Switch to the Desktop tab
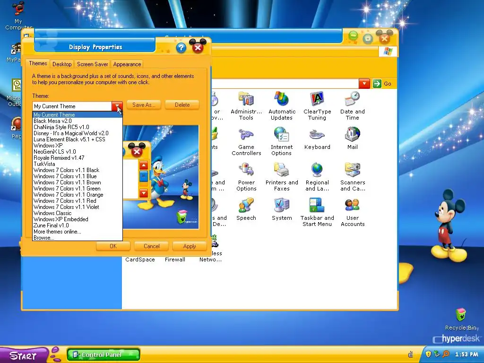484x363 pixels. tap(62, 64)
